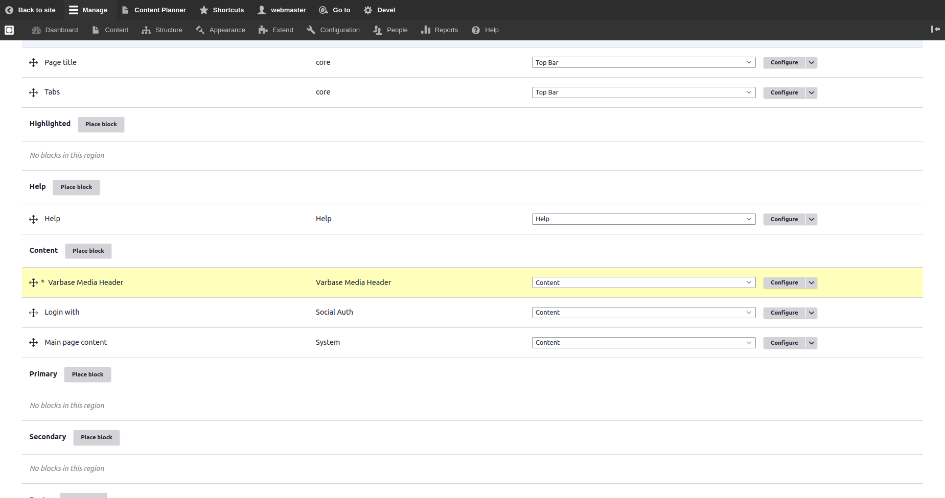The image size is (945, 498).
Task: Click the Social Auth category text
Action: coord(334,312)
